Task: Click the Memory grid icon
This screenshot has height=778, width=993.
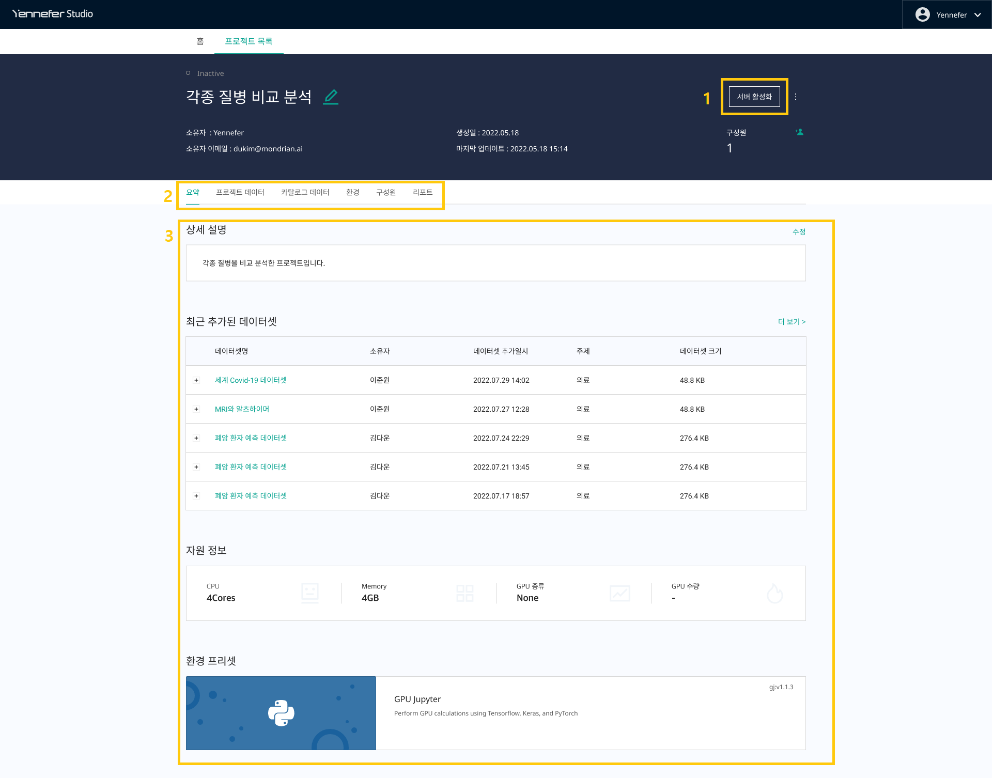Action: pos(465,593)
